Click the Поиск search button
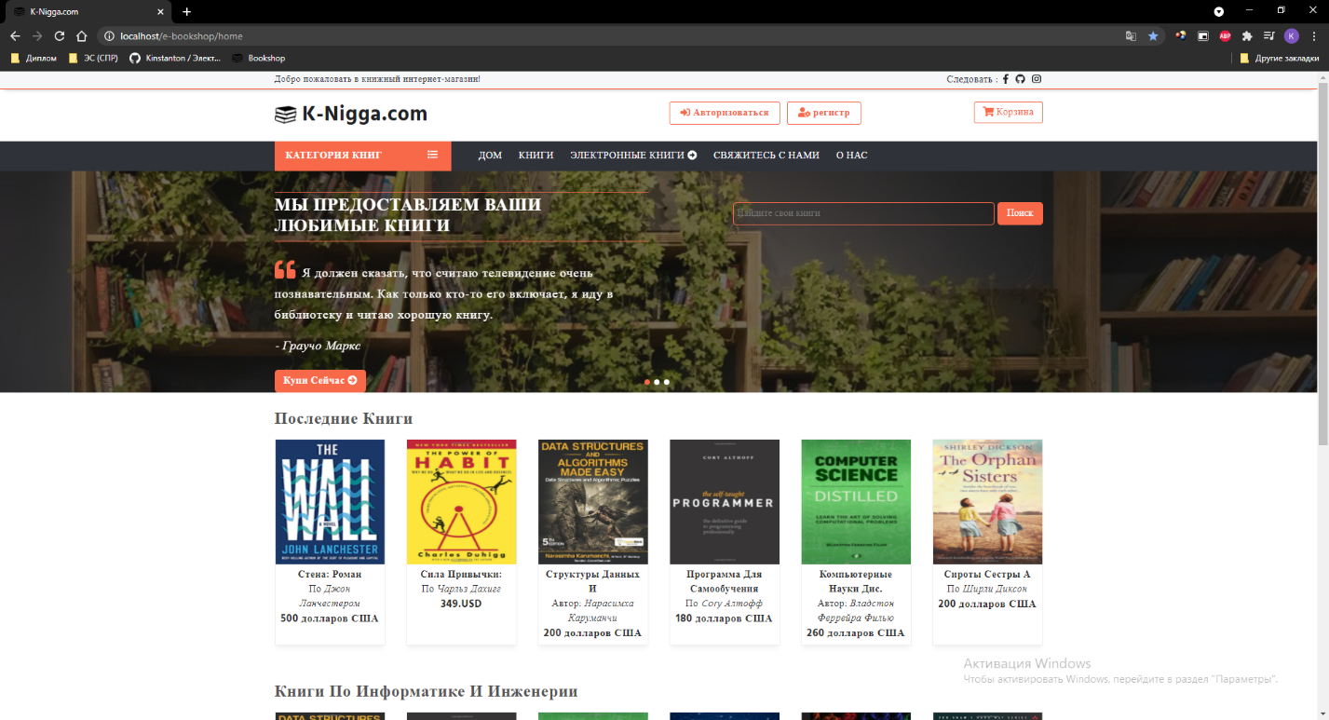Screen dimensions: 1329x720 (1020, 213)
